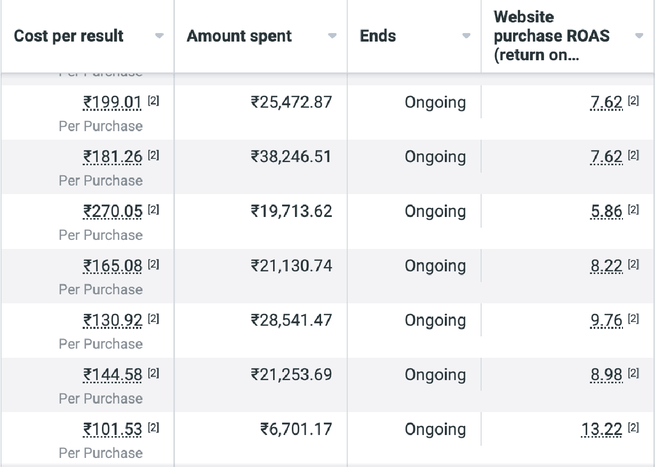Click the 8.22 ROAS value
Viewport: 655px width, 467px height.
click(x=606, y=265)
